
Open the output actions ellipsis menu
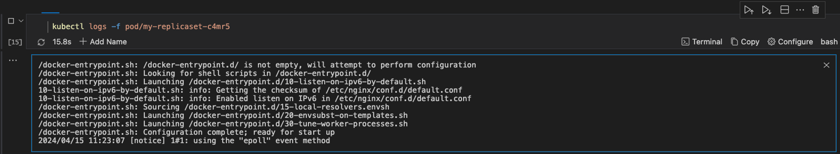click(13, 60)
